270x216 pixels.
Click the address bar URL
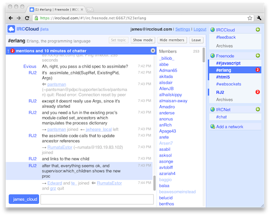93,18
